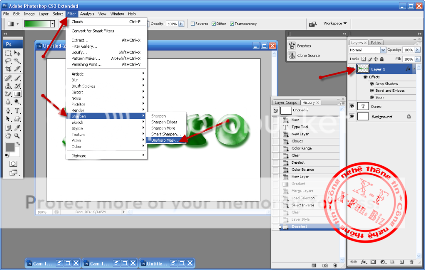Screen dimensions: 425x270
Task: Enable the Reverse gradient checkbox
Action: 193,24
